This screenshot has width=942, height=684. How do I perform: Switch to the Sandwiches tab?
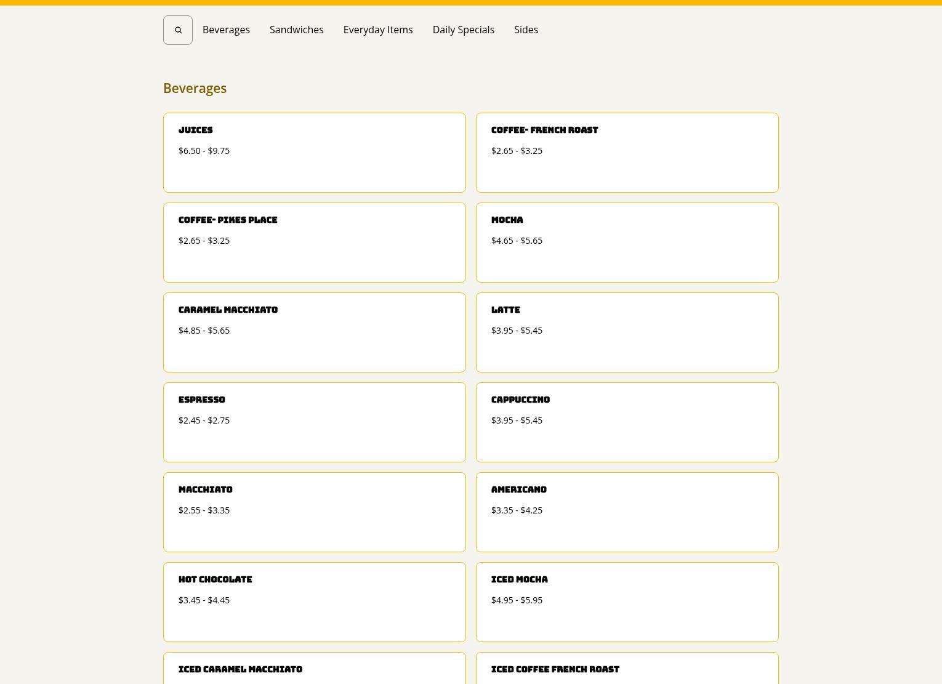coord(296,30)
